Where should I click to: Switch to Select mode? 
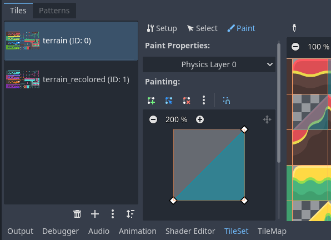[202, 28]
